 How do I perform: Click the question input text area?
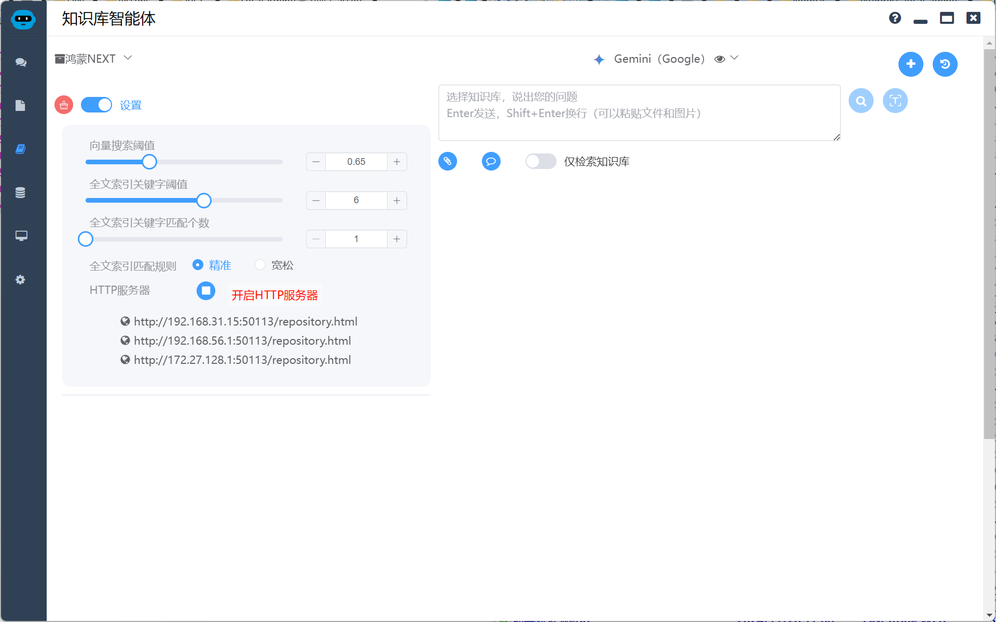point(639,112)
